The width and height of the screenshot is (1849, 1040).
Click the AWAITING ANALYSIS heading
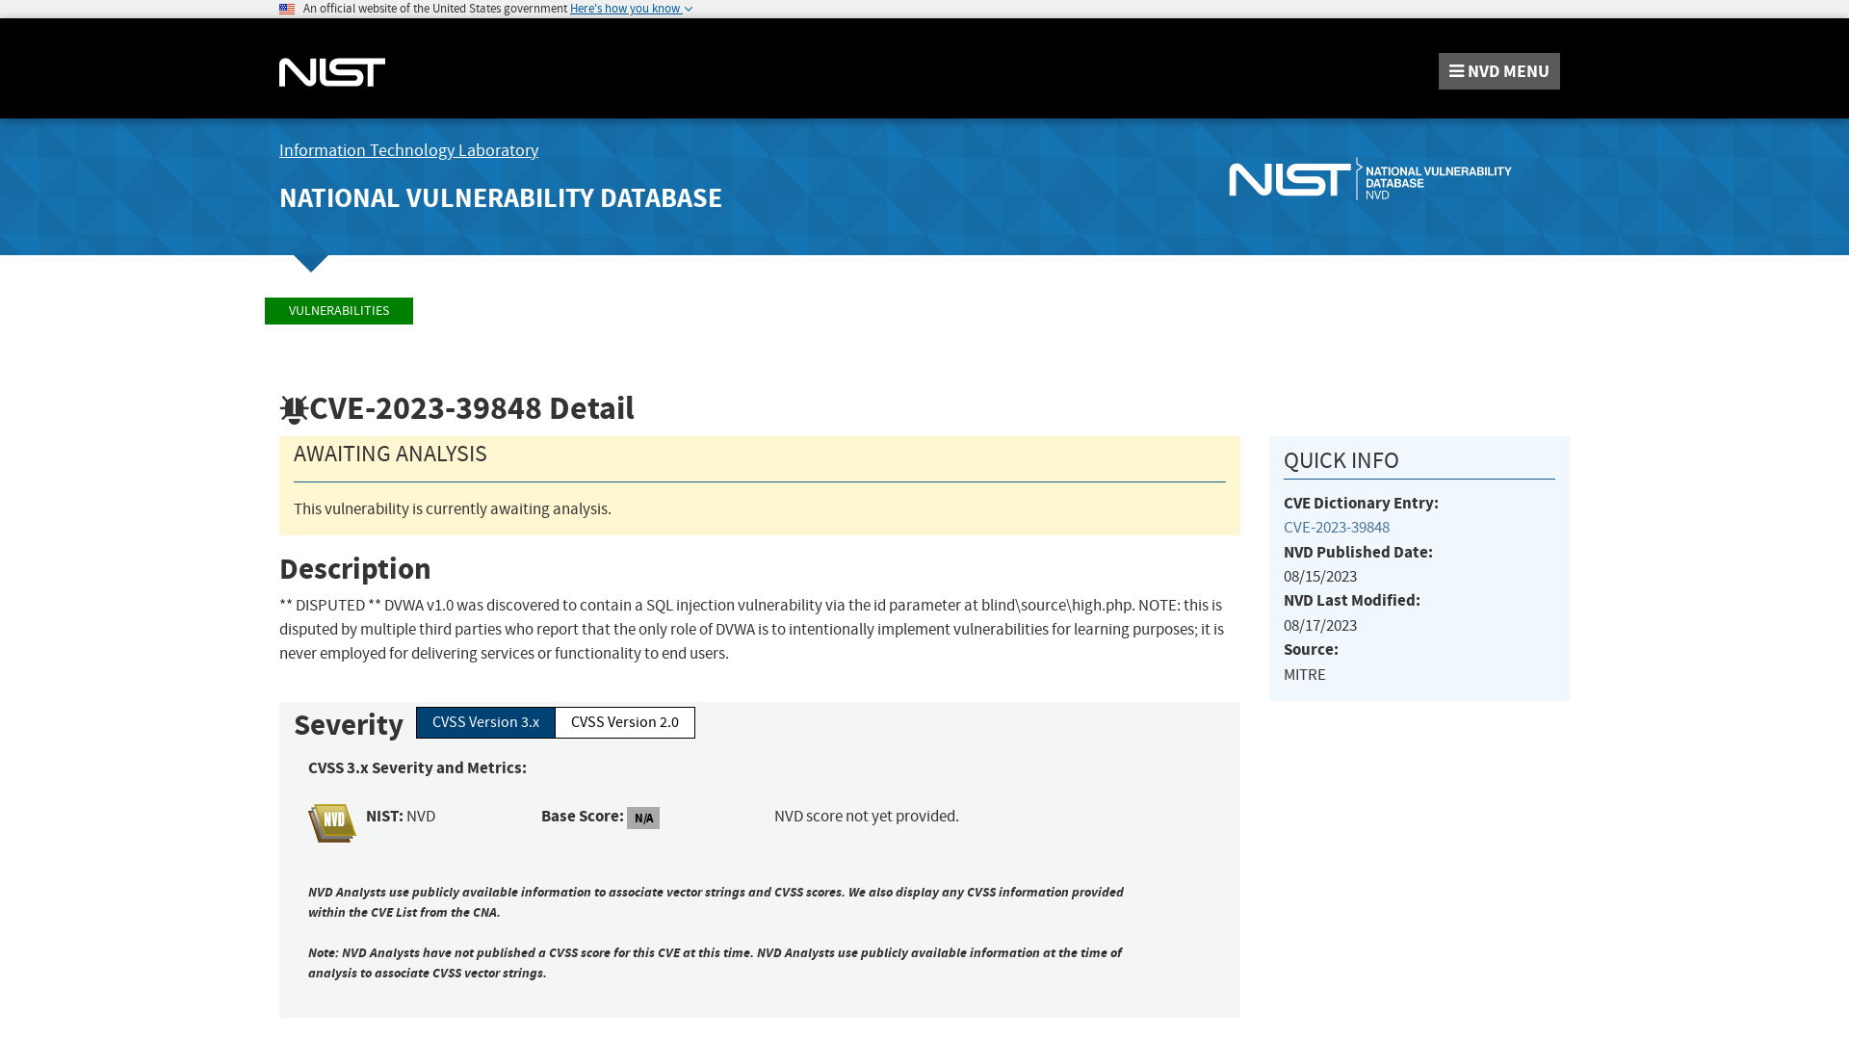390,454
